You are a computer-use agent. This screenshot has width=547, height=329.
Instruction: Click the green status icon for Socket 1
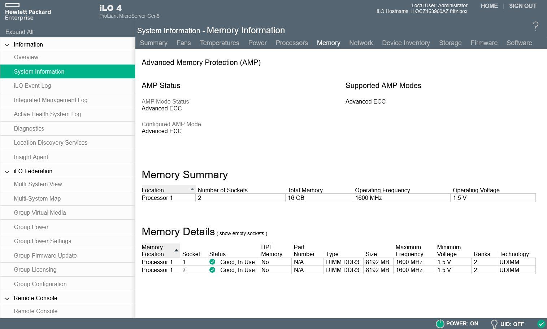(x=212, y=262)
